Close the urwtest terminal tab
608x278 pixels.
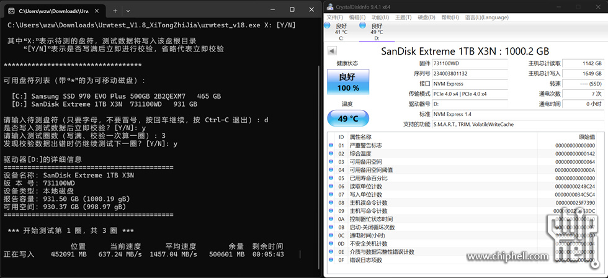(x=98, y=11)
